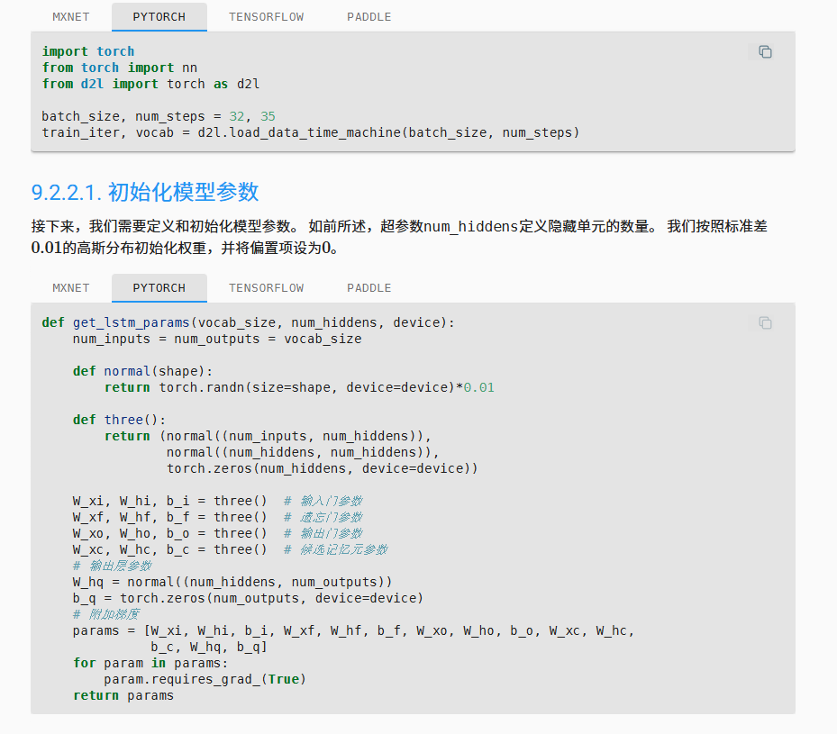Click the 'def normal(shape)' line
The width and height of the screenshot is (837, 734).
click(142, 371)
